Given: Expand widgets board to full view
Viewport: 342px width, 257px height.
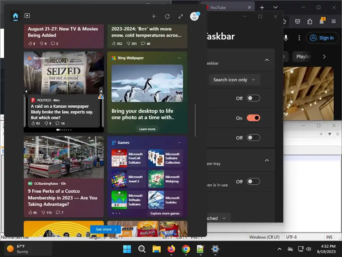Looking at the screenshot, I should point(181,16).
